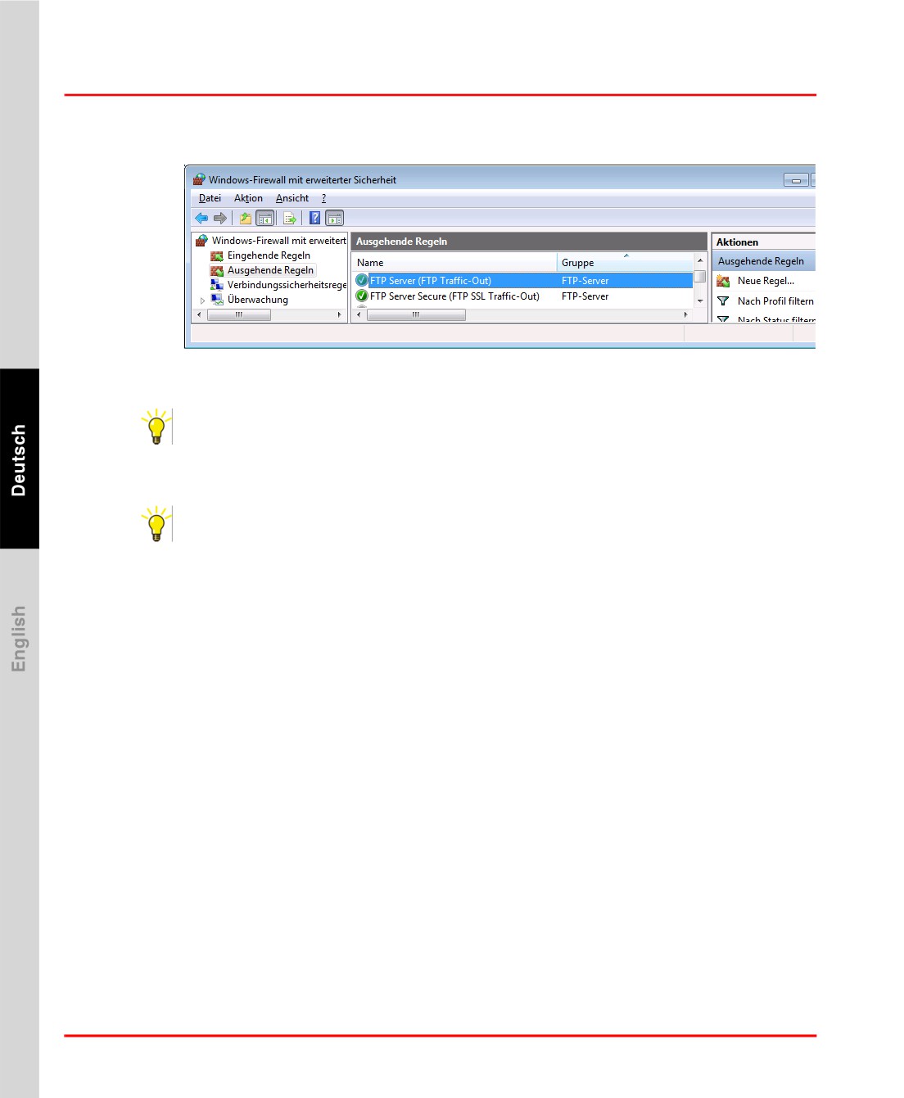Click the tree pane scroll-right arrow
This screenshot has height=1098, width=904.
coord(339,314)
